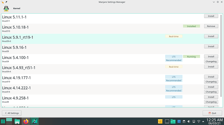Select the Linux 4.14.222-1 row title
The image size is (224, 125).
(17, 88)
